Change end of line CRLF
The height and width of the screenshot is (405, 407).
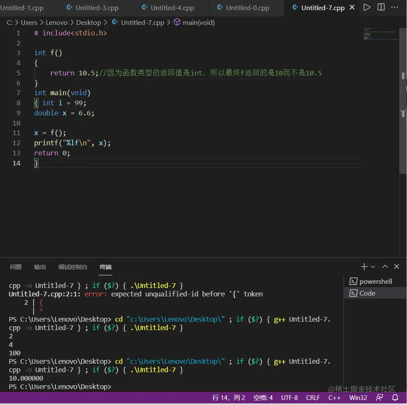(x=313, y=398)
